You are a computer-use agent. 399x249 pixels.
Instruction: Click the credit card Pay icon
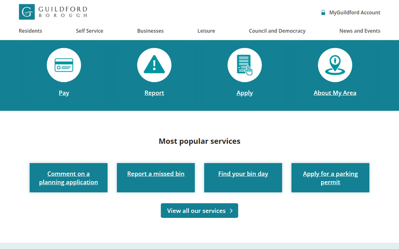pyautogui.click(x=64, y=65)
